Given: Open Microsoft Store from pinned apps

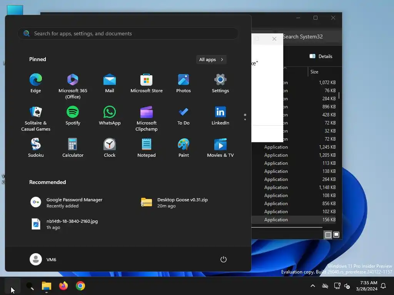Looking at the screenshot, I should [147, 83].
